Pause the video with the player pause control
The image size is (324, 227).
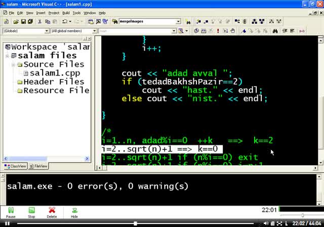pyautogui.click(x=8, y=223)
